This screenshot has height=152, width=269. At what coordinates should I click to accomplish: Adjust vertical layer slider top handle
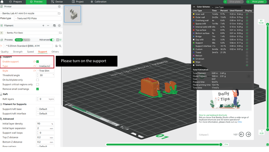click(x=267, y=24)
